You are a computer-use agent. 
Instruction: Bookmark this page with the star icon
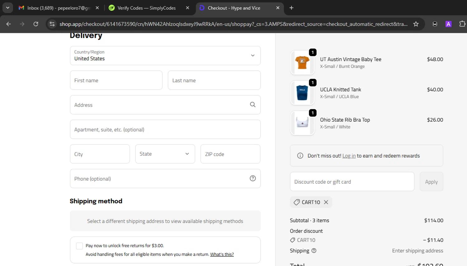[x=416, y=24]
